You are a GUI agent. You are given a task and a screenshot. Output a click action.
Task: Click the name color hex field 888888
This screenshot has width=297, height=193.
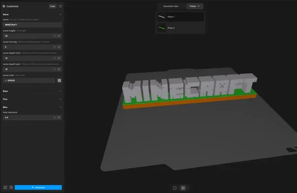pyautogui.click(x=29, y=81)
